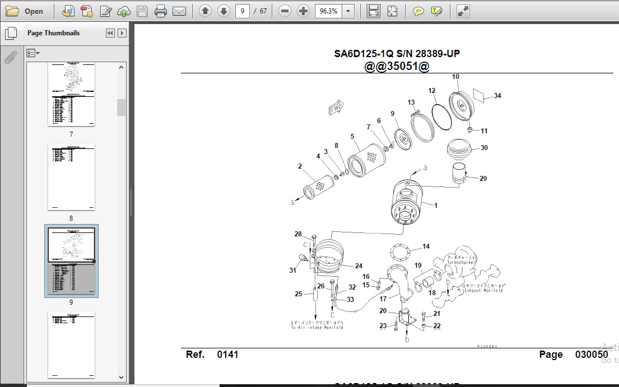Viewport: 619px width, 387px height.
Task: Click the read mode fullscreen icon
Action: [x=463, y=11]
